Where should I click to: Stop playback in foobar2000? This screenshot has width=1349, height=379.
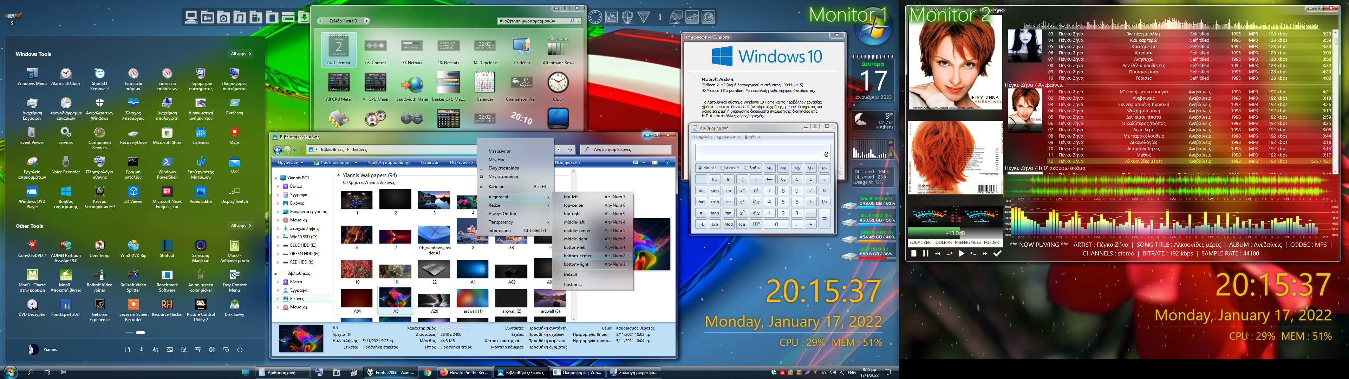[913, 253]
